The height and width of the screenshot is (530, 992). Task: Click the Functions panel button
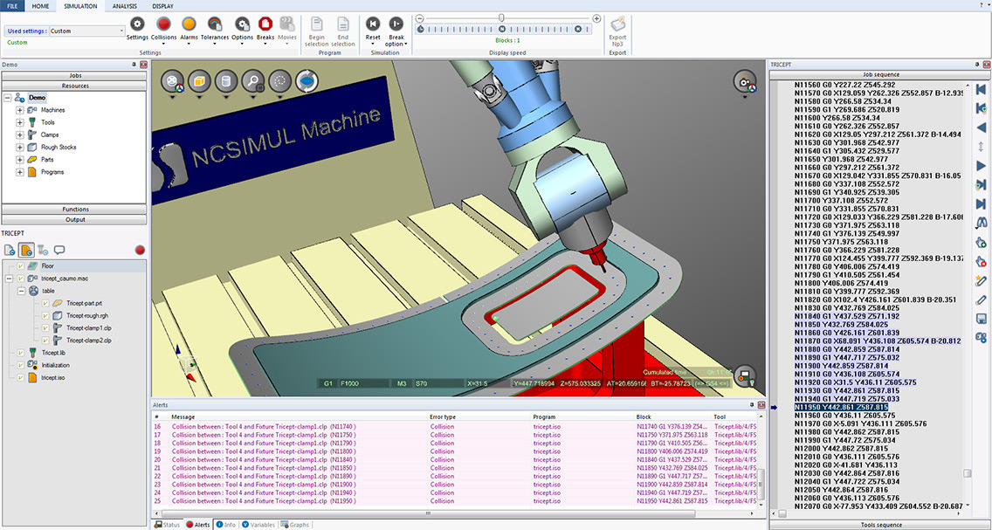click(x=74, y=210)
